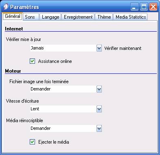This screenshot has width=160, height=155.
Task: Open the Media Statistics tab
Action: point(131,17)
